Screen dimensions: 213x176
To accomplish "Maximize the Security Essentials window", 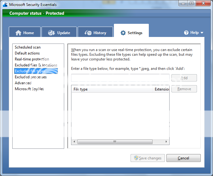I will click(192, 3).
